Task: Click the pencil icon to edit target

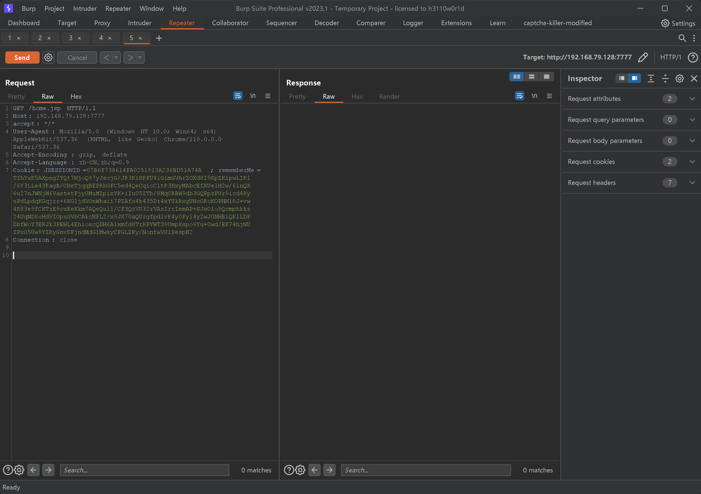Action: coord(643,57)
